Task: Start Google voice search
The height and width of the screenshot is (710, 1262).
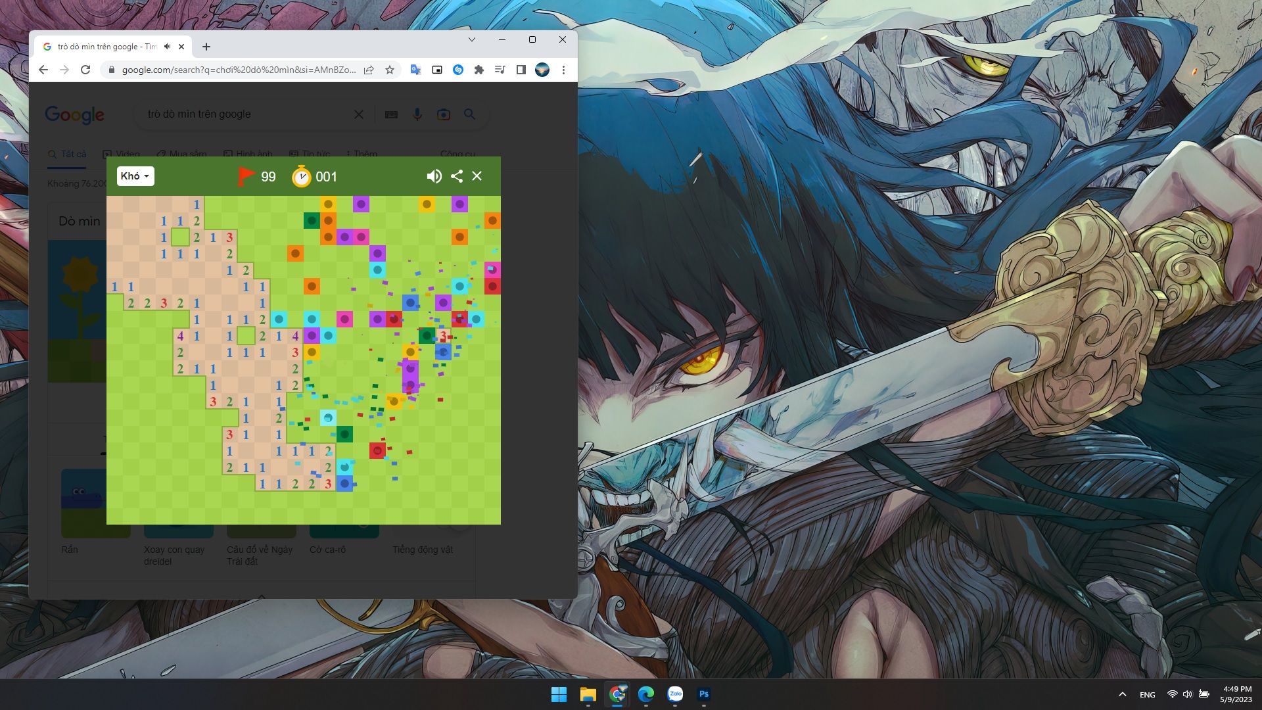Action: click(417, 114)
